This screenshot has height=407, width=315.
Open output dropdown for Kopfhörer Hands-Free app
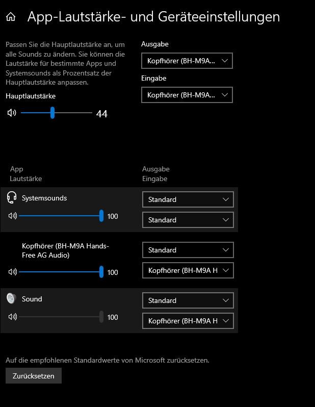[188, 250]
